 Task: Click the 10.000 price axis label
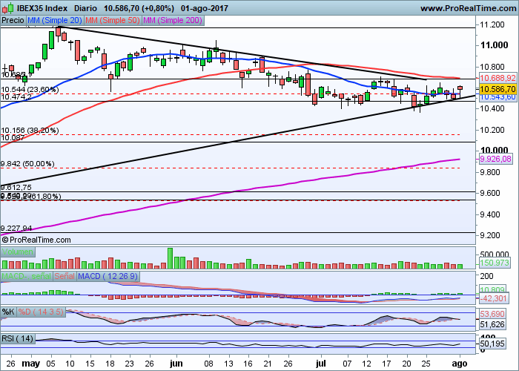[494, 151]
